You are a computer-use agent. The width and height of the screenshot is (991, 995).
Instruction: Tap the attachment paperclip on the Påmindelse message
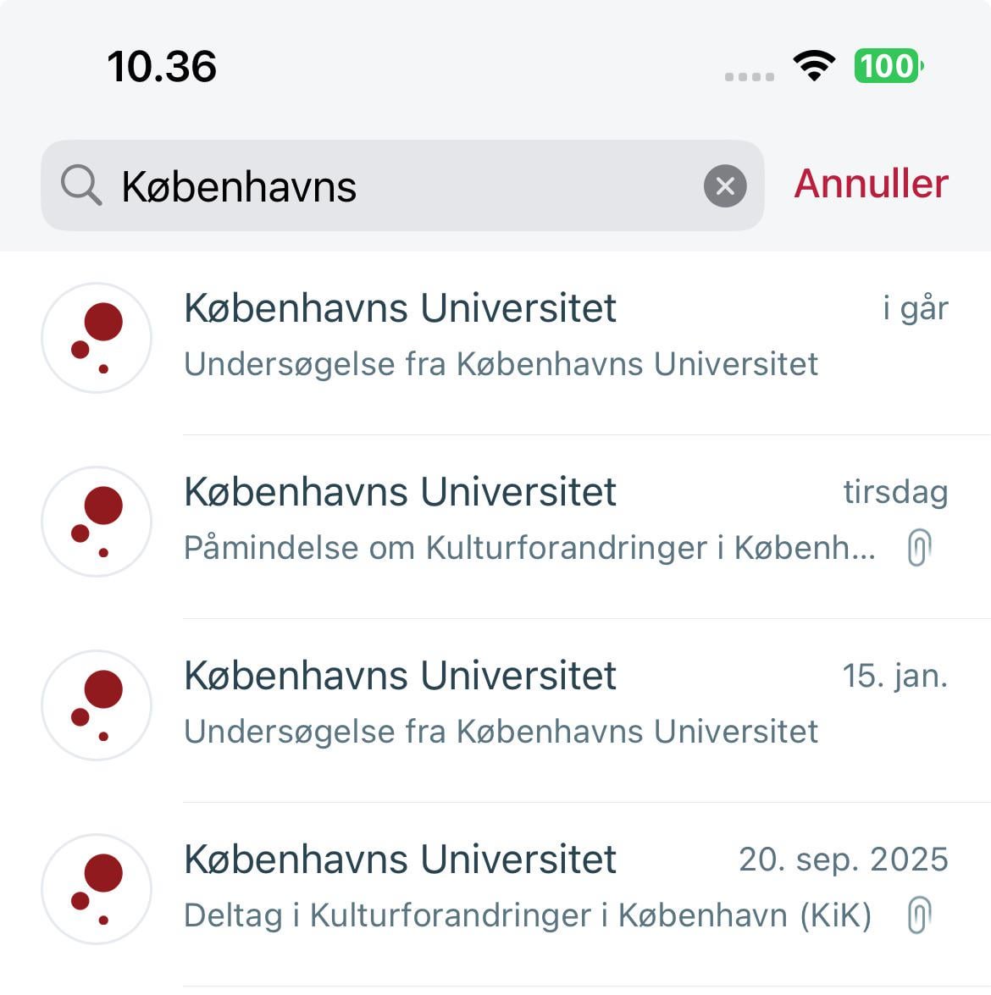click(918, 548)
